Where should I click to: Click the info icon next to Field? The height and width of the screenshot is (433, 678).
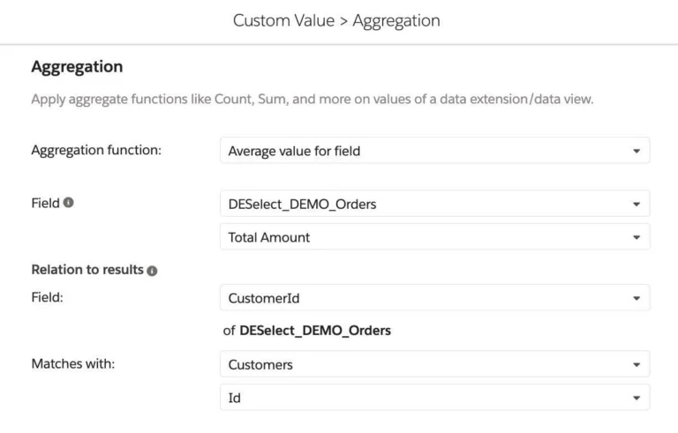click(69, 203)
